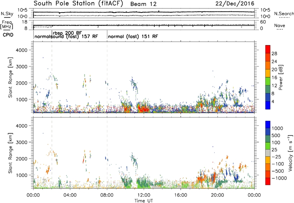This screenshot has width=294, height=203.
Task: Click the '12:00' time tick label
Action: pos(144,195)
